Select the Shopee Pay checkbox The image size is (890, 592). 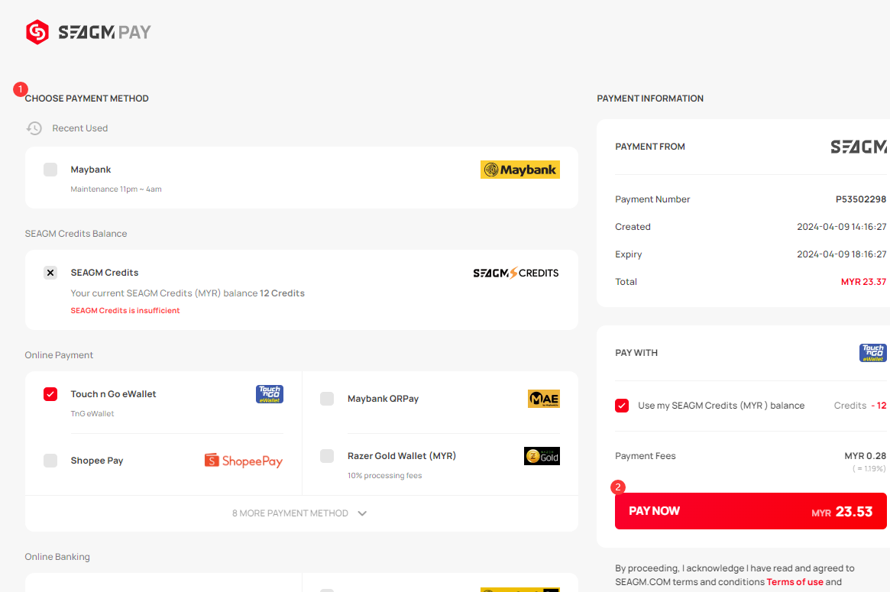[x=50, y=461]
